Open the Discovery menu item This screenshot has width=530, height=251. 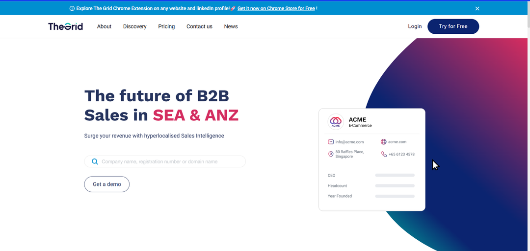(x=134, y=26)
